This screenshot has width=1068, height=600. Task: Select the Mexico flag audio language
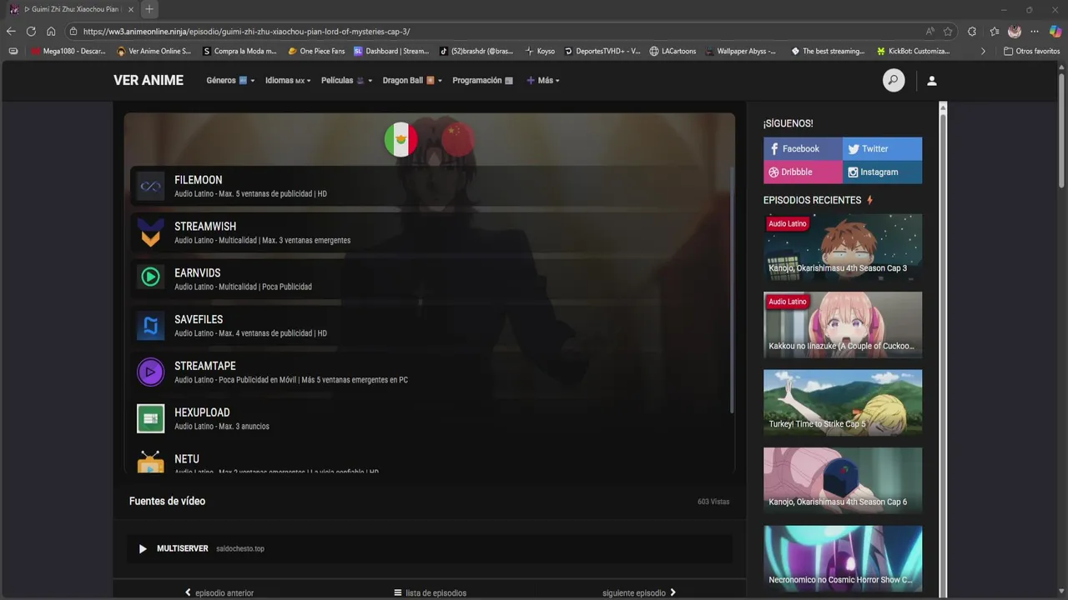pyautogui.click(x=400, y=140)
